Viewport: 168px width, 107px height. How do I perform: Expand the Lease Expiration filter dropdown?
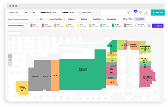pos(57,19)
